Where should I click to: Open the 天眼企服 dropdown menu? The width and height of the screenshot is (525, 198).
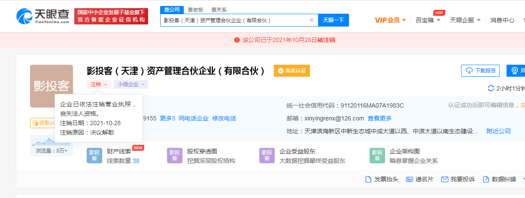click(465, 20)
